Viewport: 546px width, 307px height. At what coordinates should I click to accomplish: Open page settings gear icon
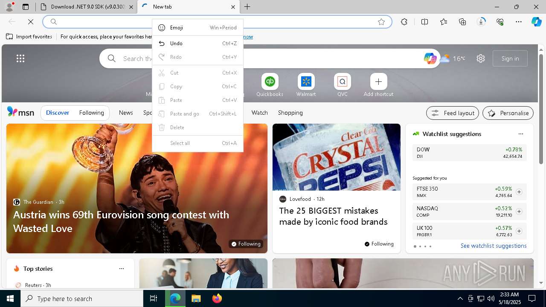click(481, 58)
